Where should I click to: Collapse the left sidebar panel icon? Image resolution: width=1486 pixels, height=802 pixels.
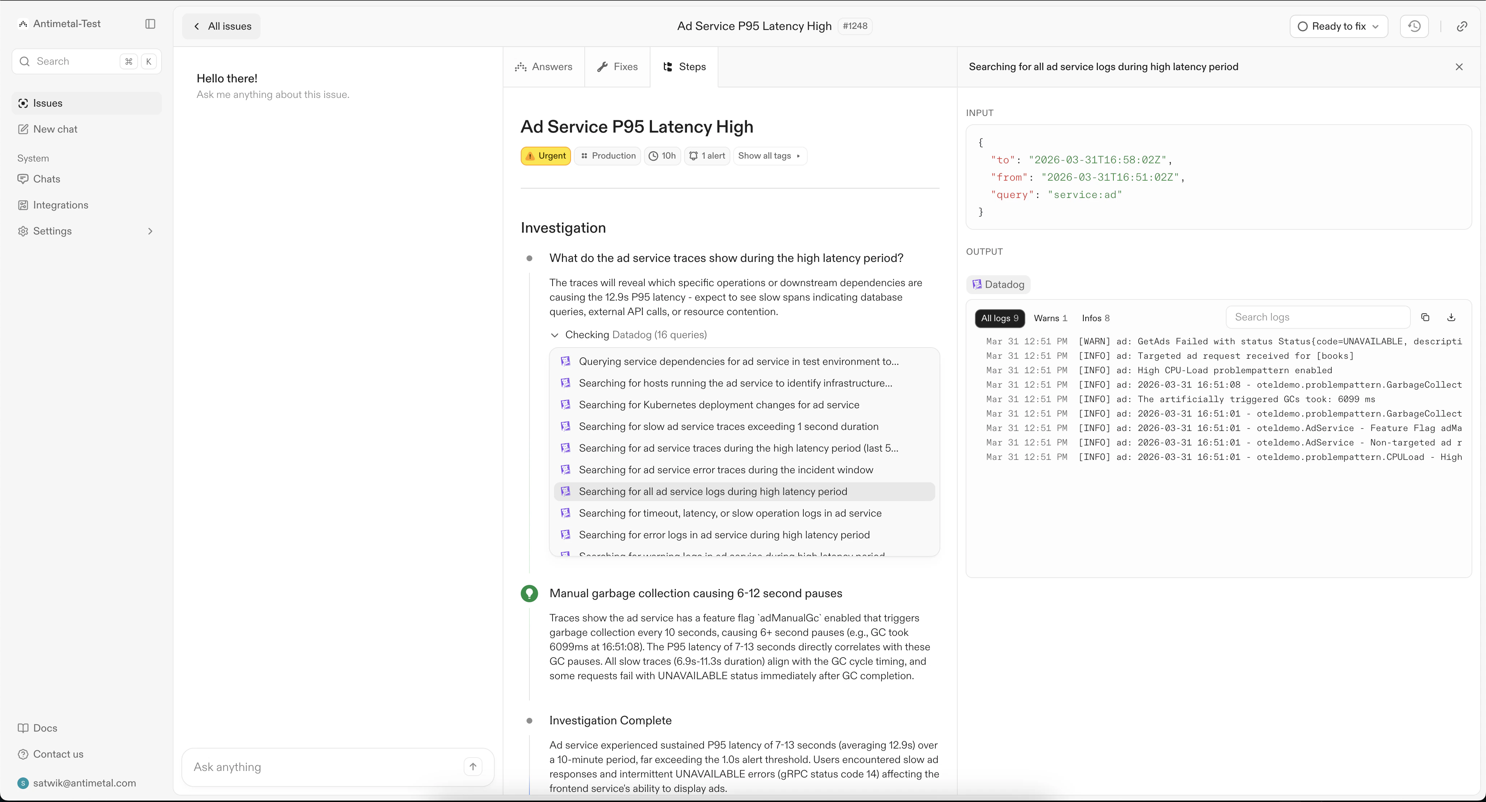tap(150, 23)
